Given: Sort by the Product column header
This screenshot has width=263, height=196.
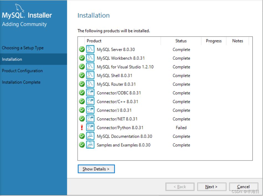Looking at the screenshot, I should pos(122,41).
